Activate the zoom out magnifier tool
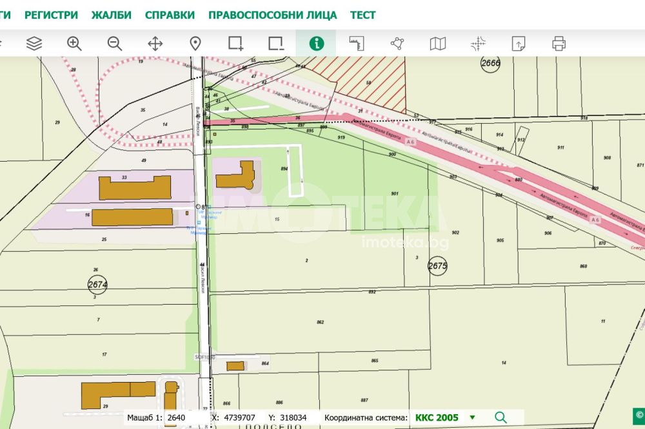The width and height of the screenshot is (645, 429). [115, 43]
